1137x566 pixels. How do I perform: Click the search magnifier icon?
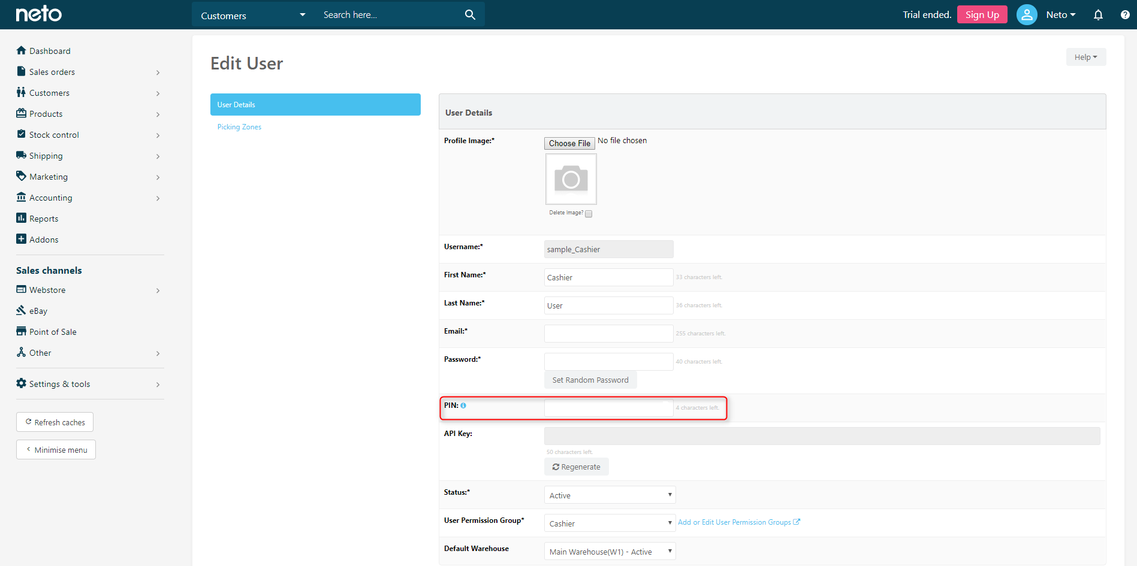pyautogui.click(x=470, y=14)
